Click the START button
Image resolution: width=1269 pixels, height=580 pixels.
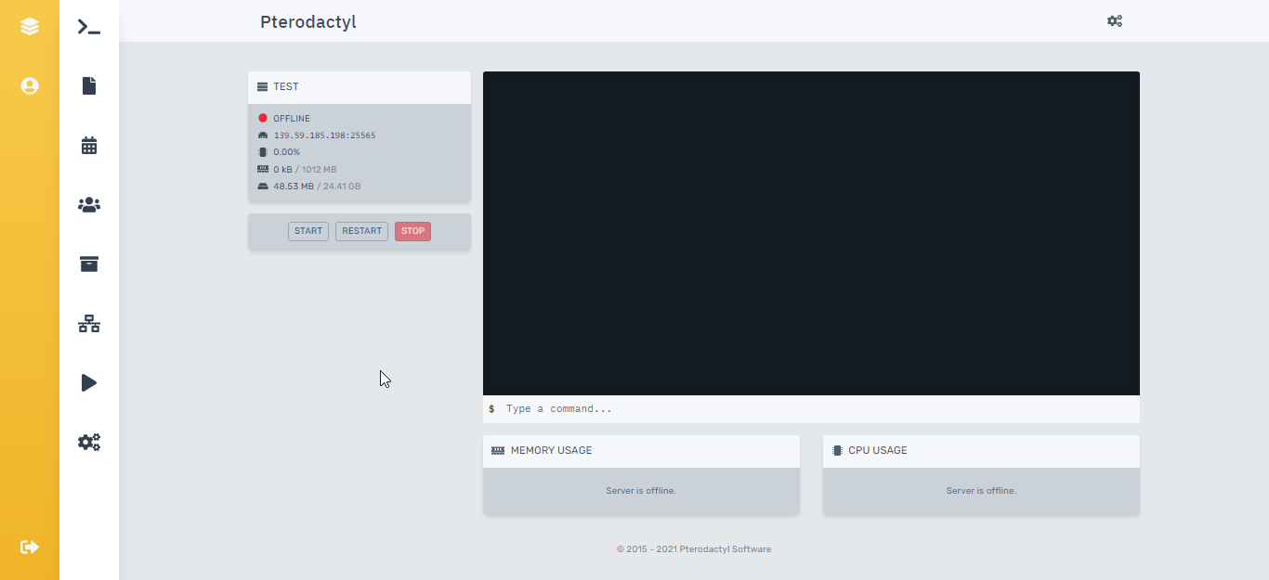coord(308,231)
